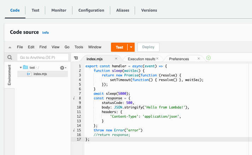Open the environment gear settings dropdown

click(63, 68)
